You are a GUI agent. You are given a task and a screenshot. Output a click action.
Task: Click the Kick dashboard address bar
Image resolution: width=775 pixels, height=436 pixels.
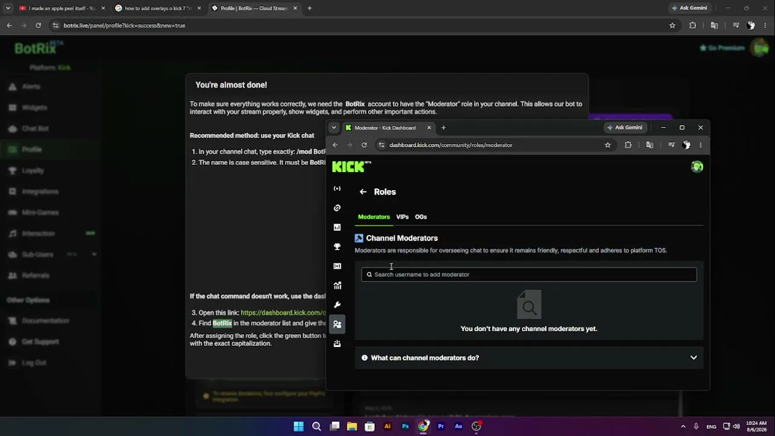pyautogui.click(x=490, y=145)
